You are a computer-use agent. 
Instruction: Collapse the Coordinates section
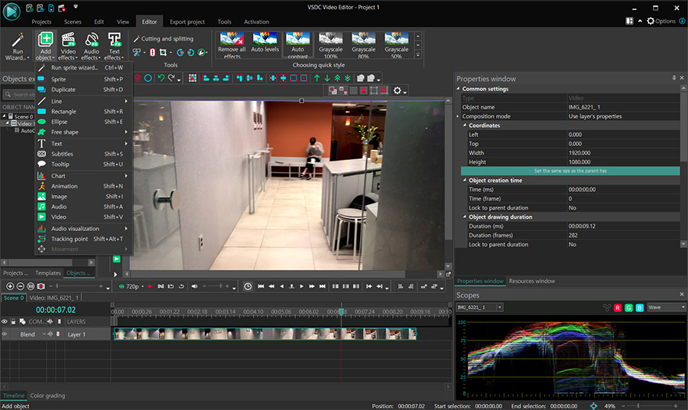(465, 125)
